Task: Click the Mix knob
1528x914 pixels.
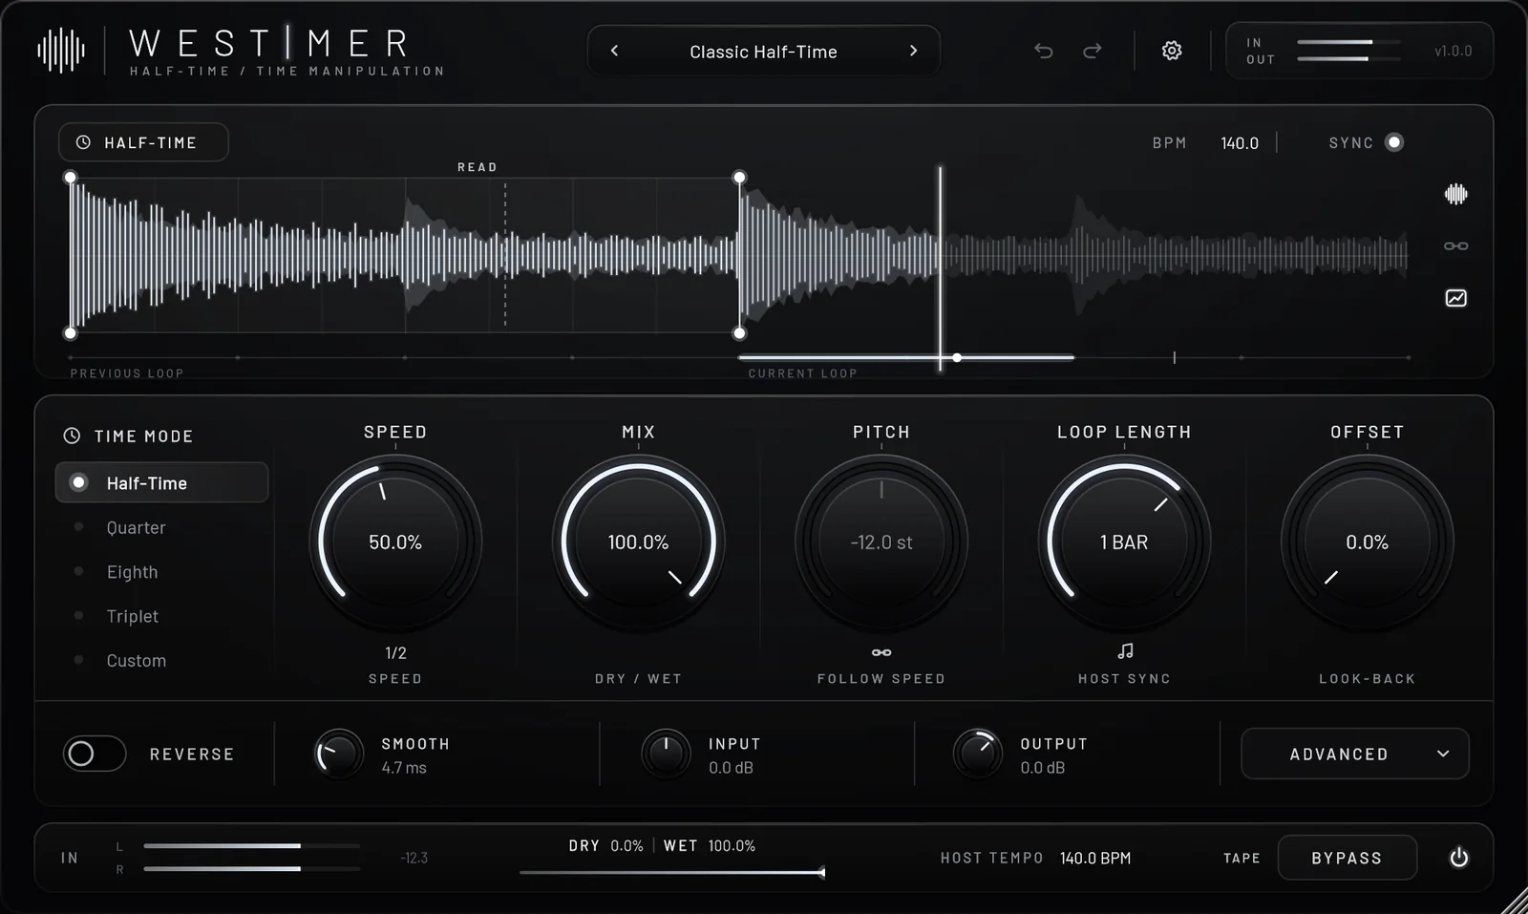Action: coord(638,542)
